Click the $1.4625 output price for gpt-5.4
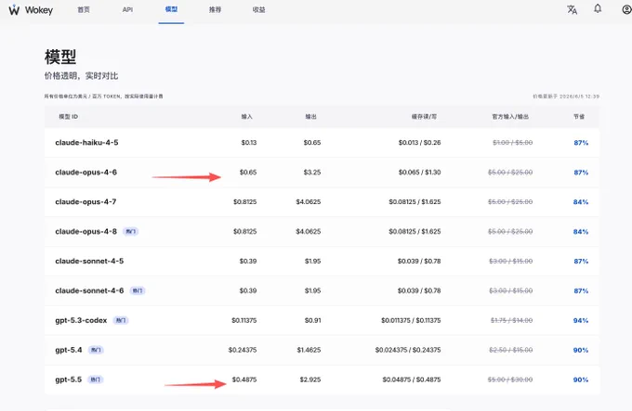This screenshot has height=411, width=632. [x=309, y=350]
